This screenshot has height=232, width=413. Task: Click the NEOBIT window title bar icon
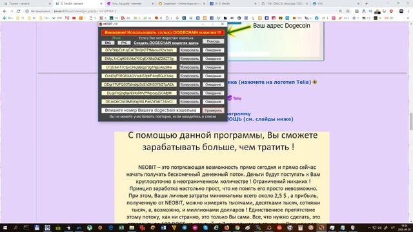coord(101,24)
